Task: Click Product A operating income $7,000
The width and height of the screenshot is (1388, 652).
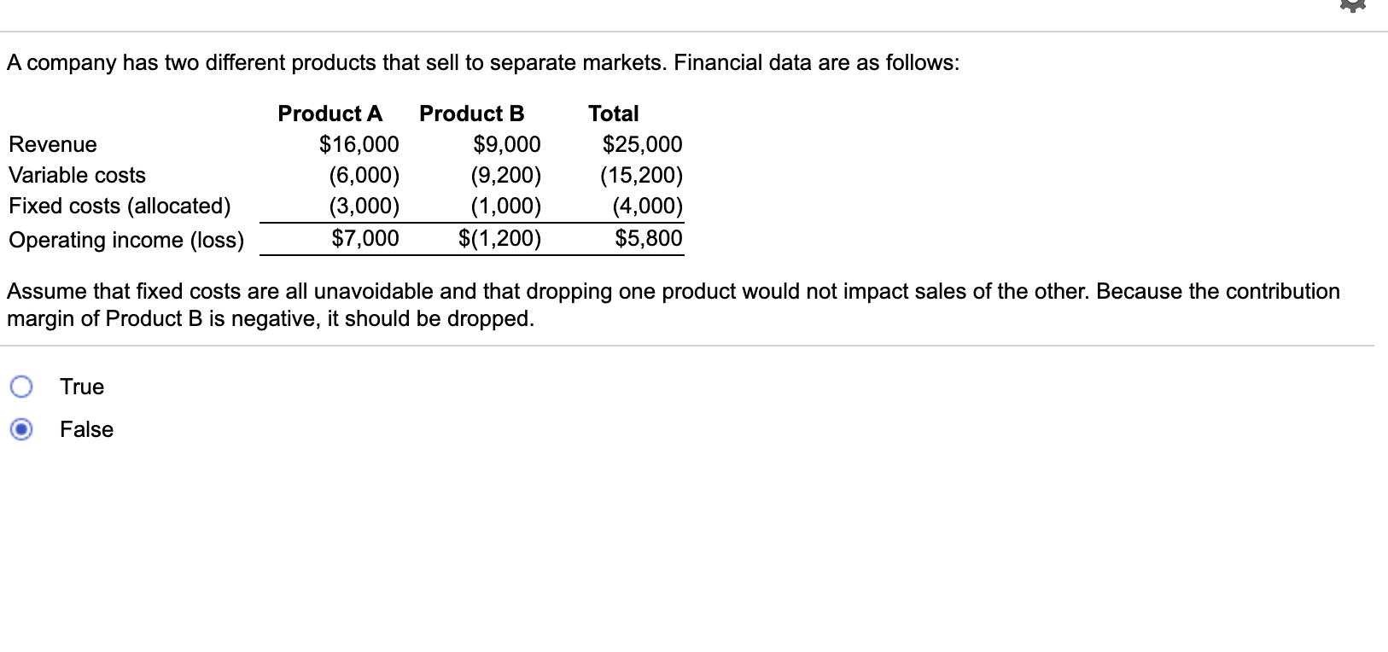Action: coord(364,238)
